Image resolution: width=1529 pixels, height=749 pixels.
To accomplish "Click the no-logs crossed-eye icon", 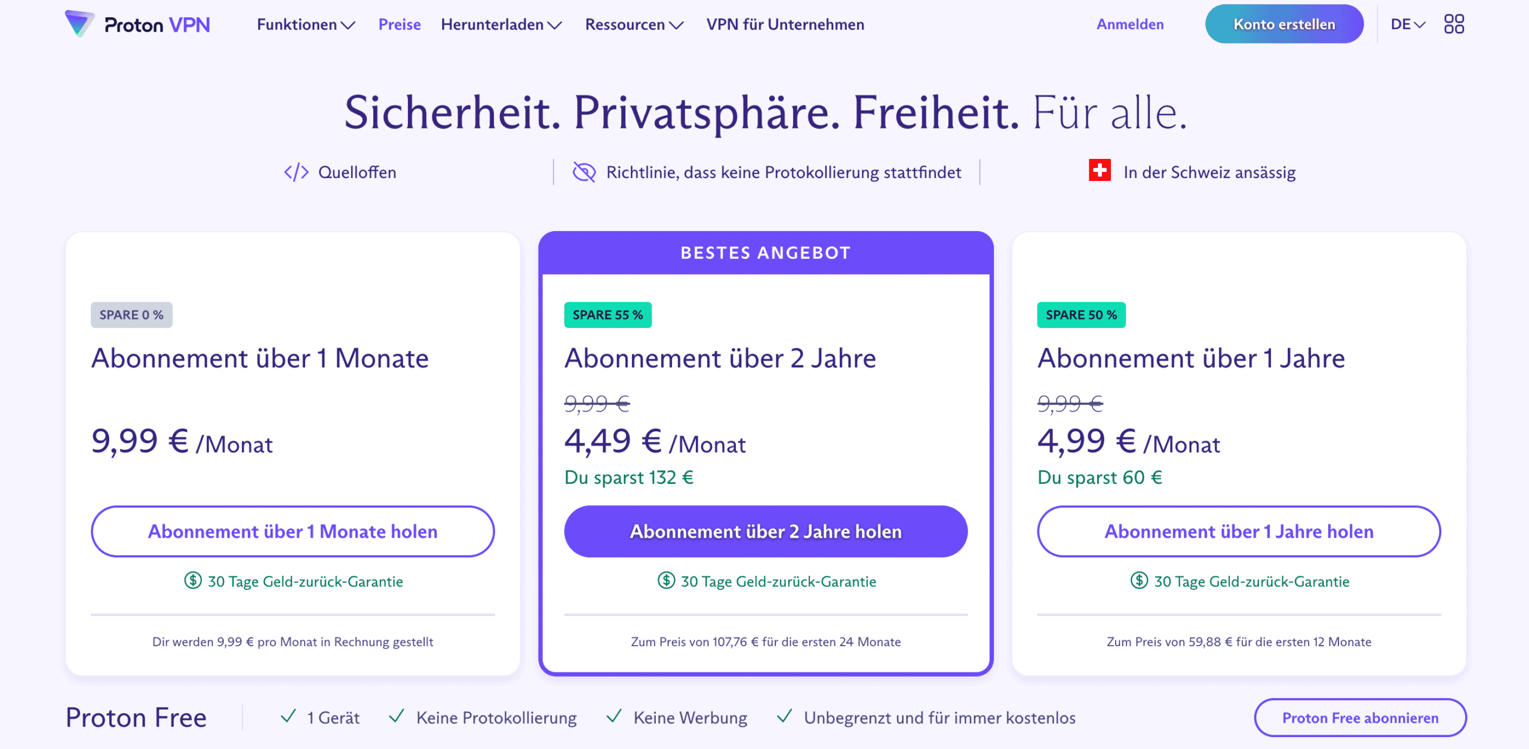I will (x=584, y=173).
